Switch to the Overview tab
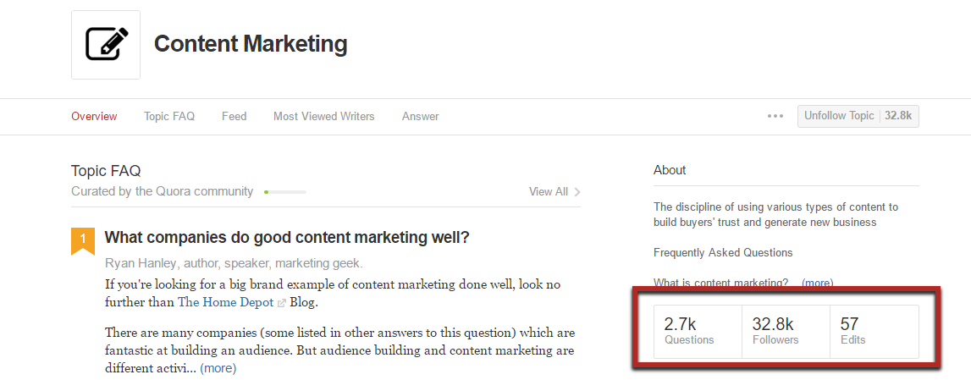Screen dimensions: 971x380 94,116
